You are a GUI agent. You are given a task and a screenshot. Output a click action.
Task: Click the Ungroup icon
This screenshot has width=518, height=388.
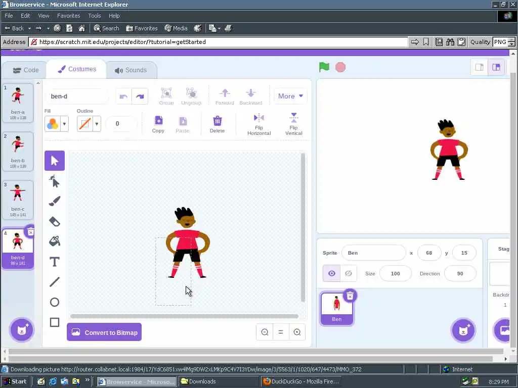[191, 96]
